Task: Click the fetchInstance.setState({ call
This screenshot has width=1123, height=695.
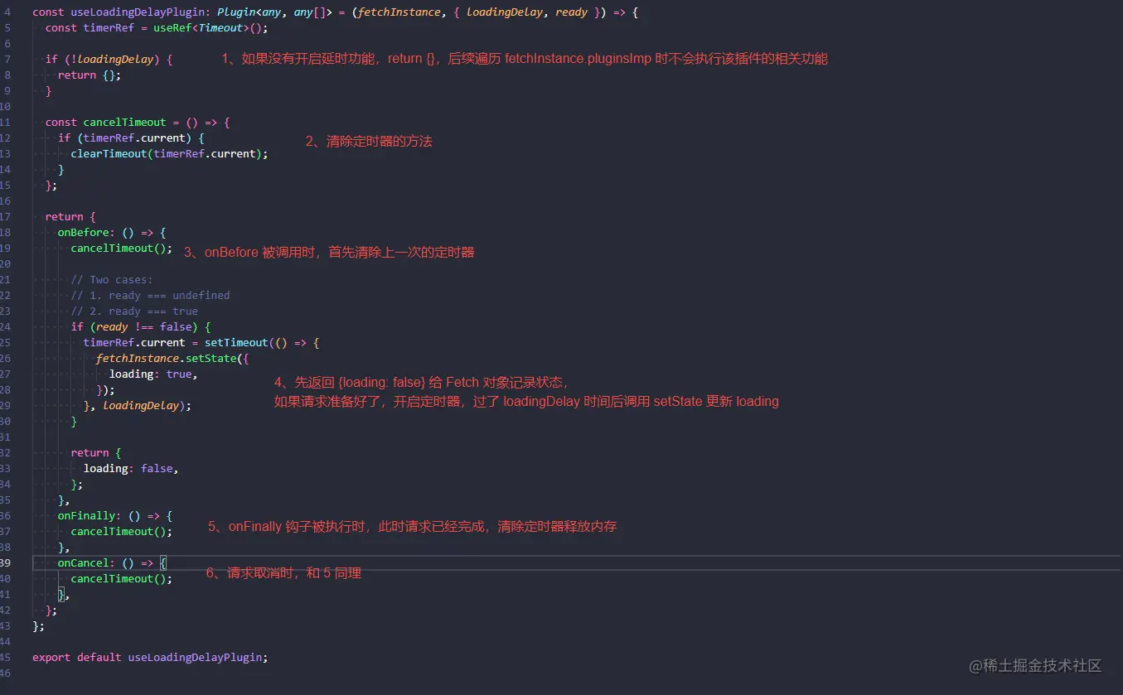Action: (172, 359)
